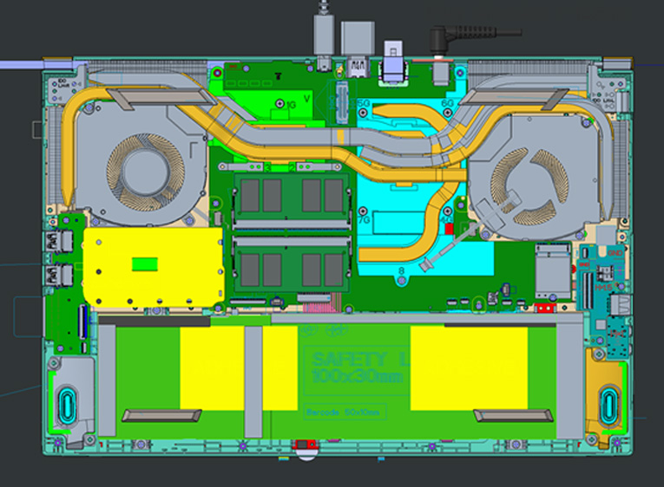Select the small red component near right fan

point(449,230)
